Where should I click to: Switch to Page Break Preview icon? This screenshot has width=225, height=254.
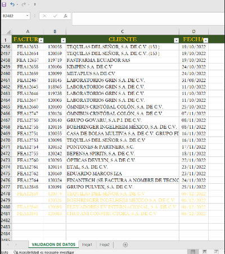(216, 252)
